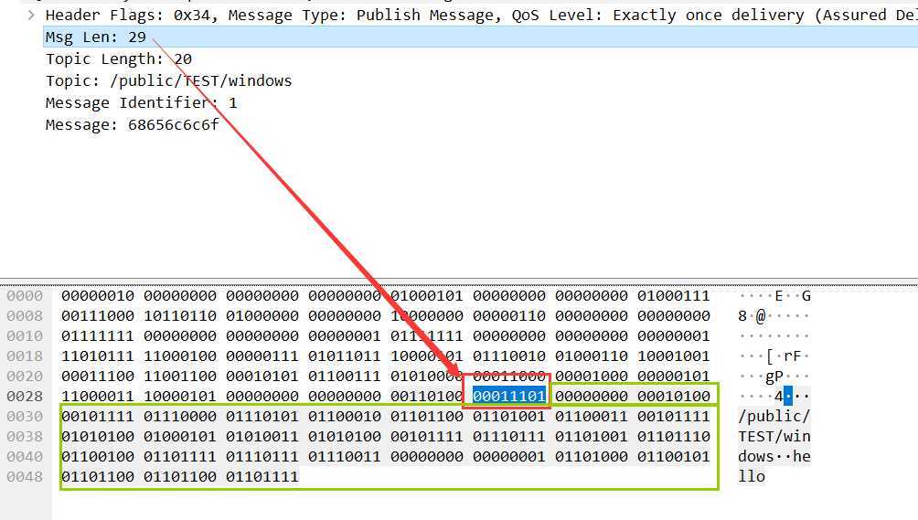The width and height of the screenshot is (918, 520).
Task: Click offset label 0040 in bytes pane
Action: [25, 456]
